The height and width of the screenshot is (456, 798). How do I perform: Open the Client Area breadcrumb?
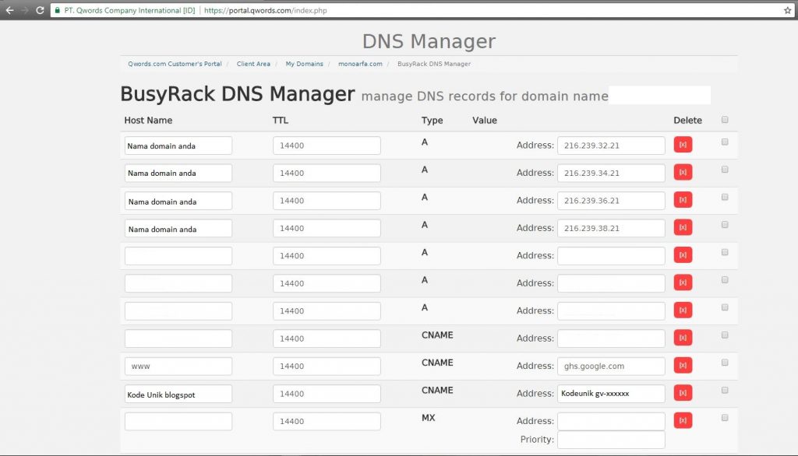tap(253, 64)
